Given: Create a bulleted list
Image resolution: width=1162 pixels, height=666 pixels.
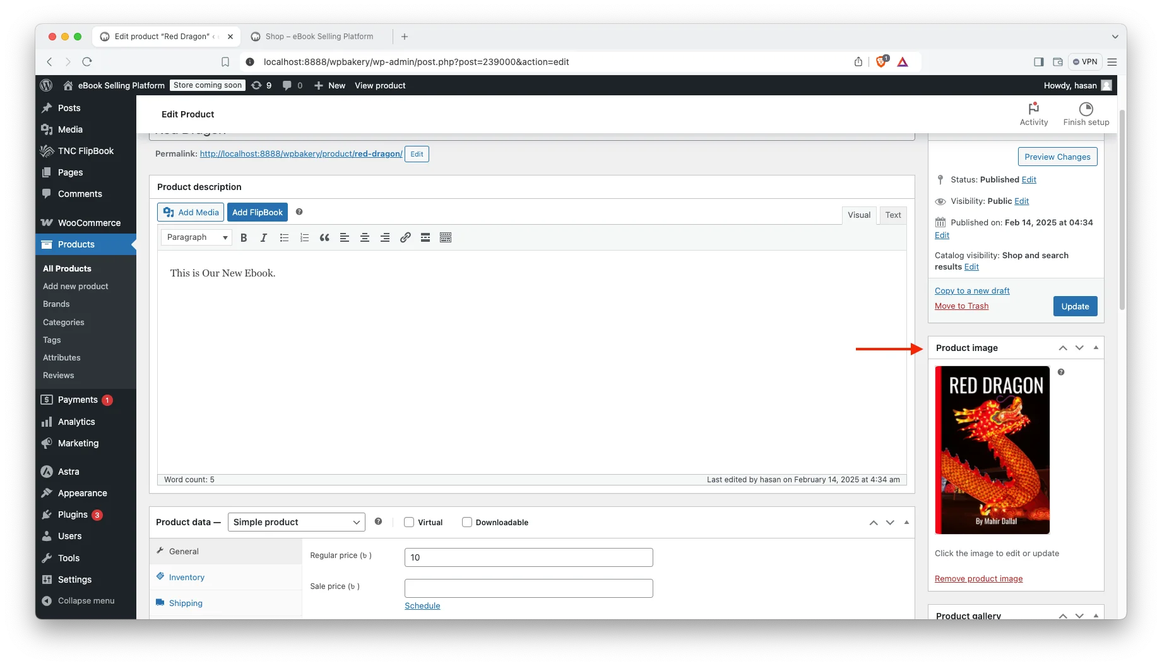Looking at the screenshot, I should pos(284,237).
